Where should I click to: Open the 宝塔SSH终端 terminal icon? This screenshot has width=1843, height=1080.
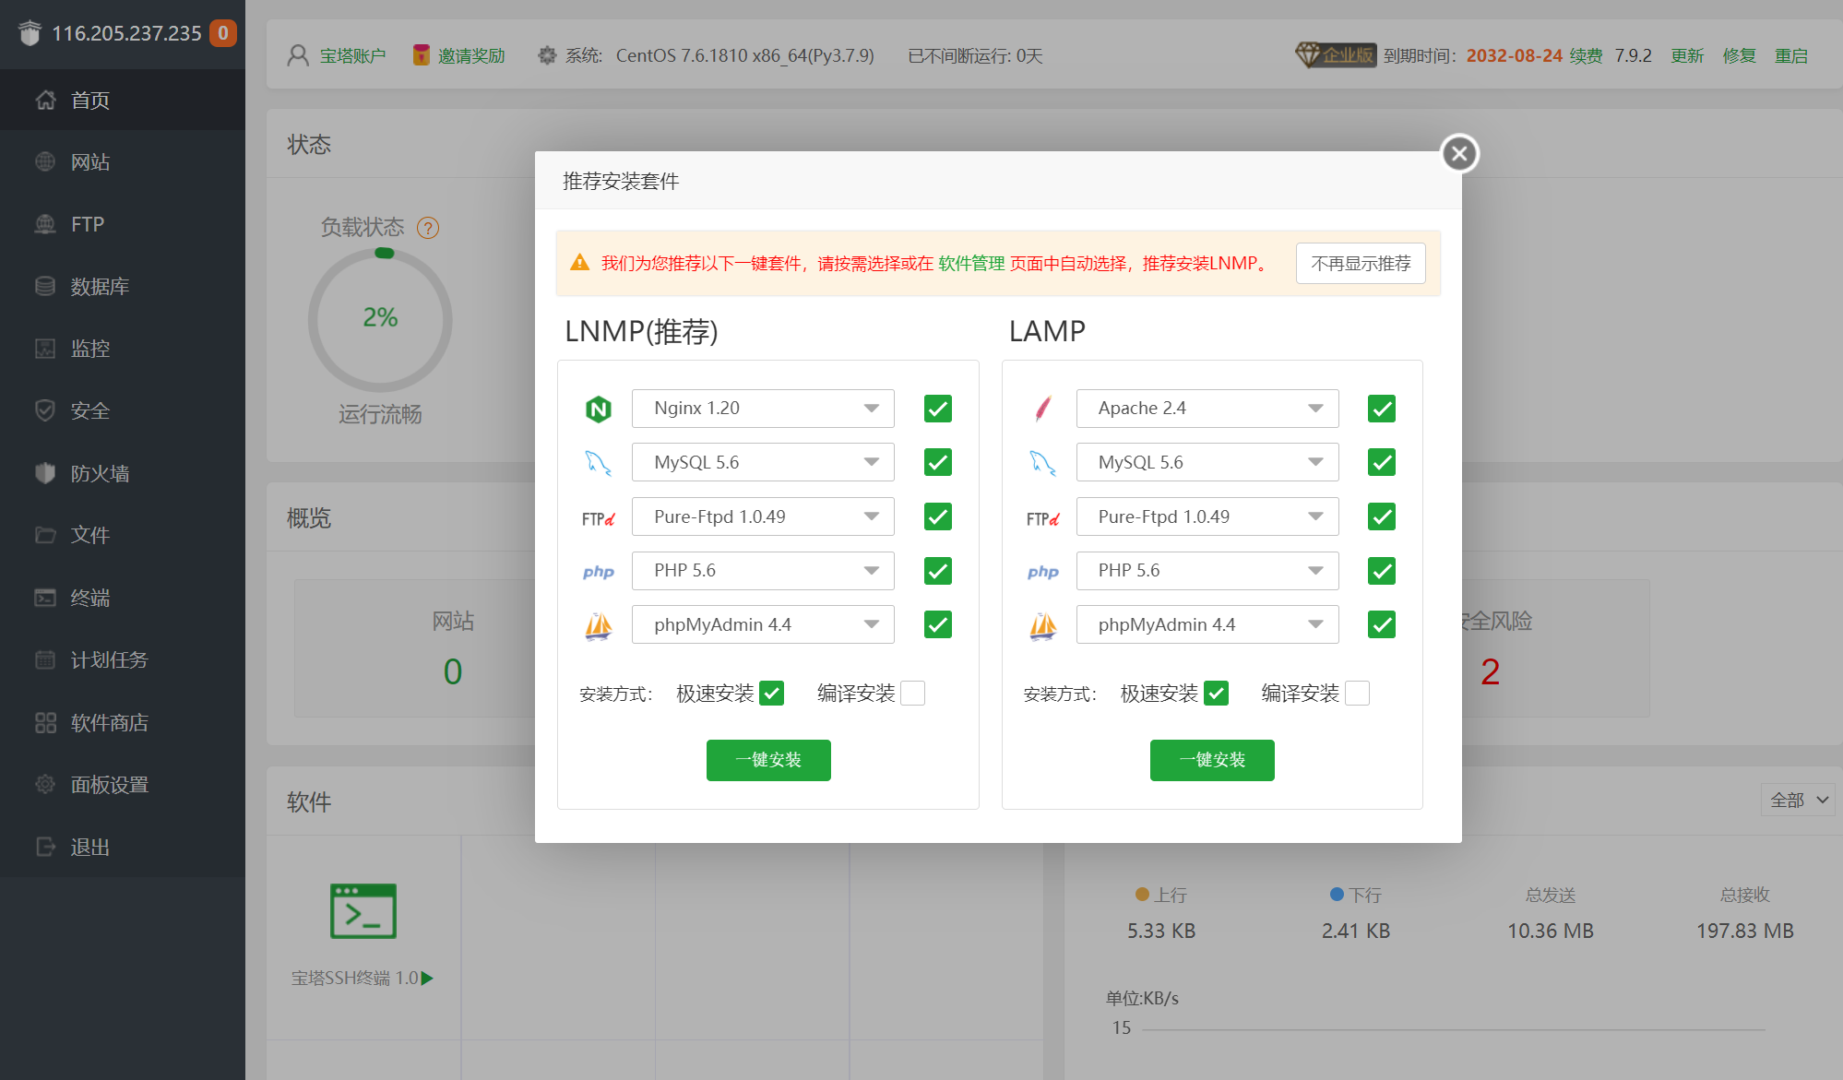(363, 911)
